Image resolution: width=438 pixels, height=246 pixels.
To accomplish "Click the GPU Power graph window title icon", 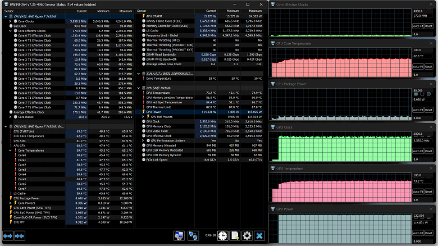I will [x=273, y=209].
